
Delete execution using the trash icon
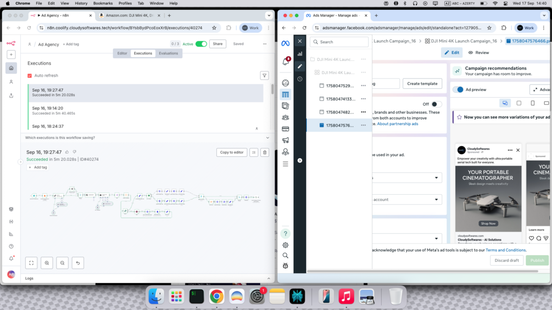(265, 153)
